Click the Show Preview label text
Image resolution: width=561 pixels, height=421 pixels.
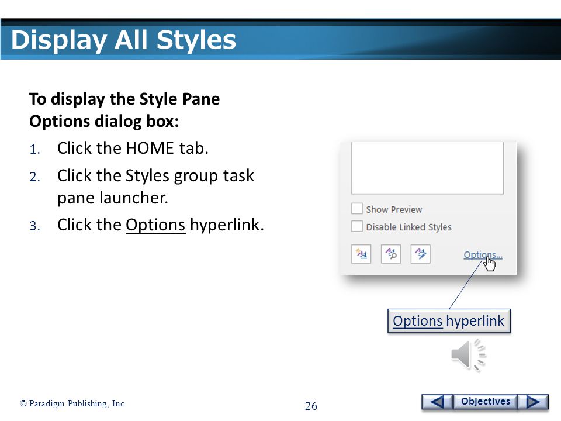(x=394, y=209)
